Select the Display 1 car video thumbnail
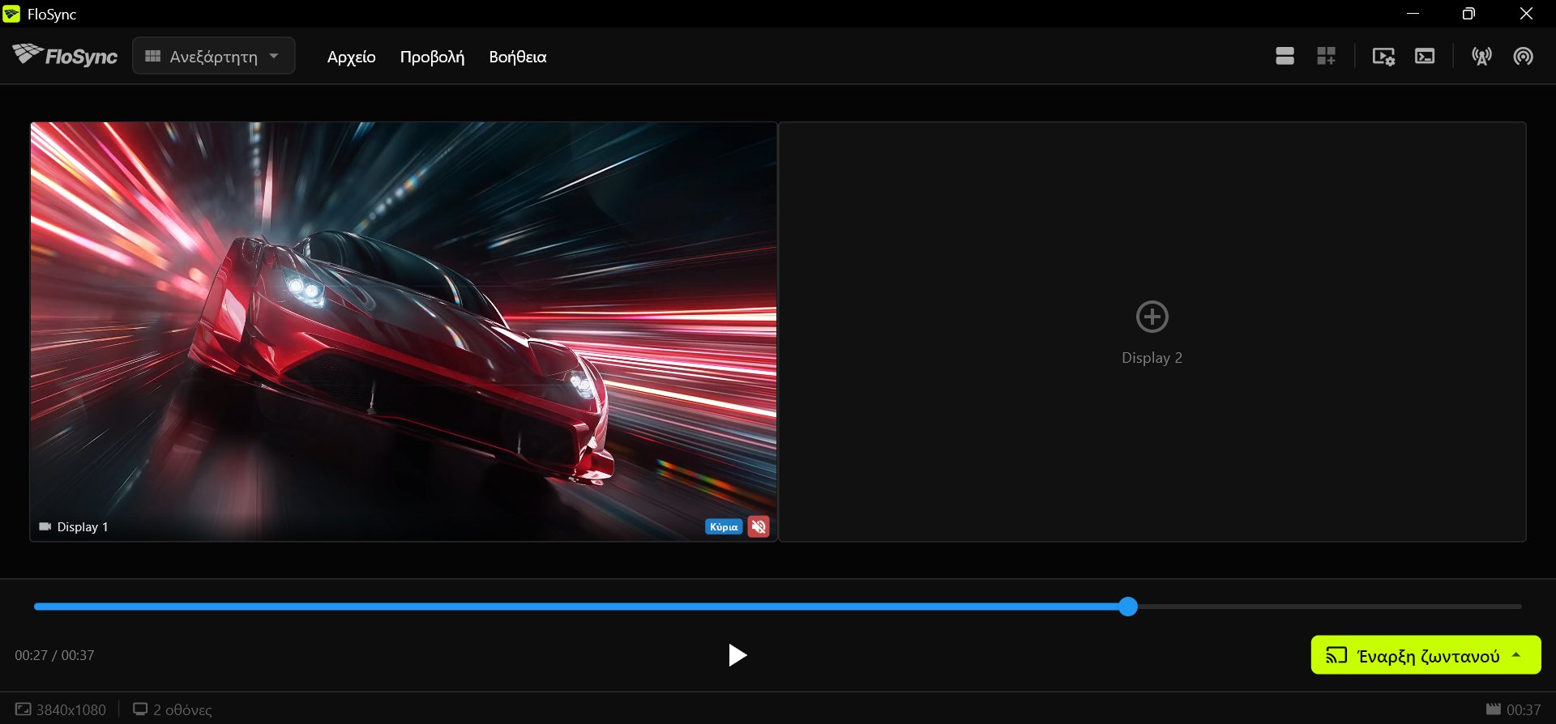This screenshot has height=724, width=1556. (x=404, y=331)
